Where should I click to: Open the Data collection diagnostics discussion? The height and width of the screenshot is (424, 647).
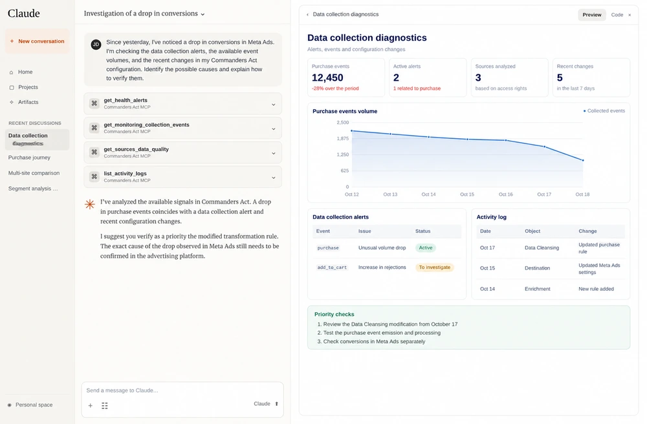tap(37, 139)
